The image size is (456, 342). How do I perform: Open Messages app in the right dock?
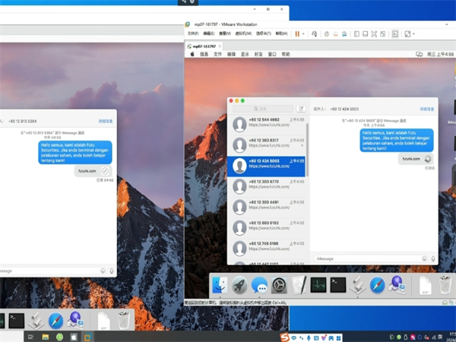(x=259, y=286)
